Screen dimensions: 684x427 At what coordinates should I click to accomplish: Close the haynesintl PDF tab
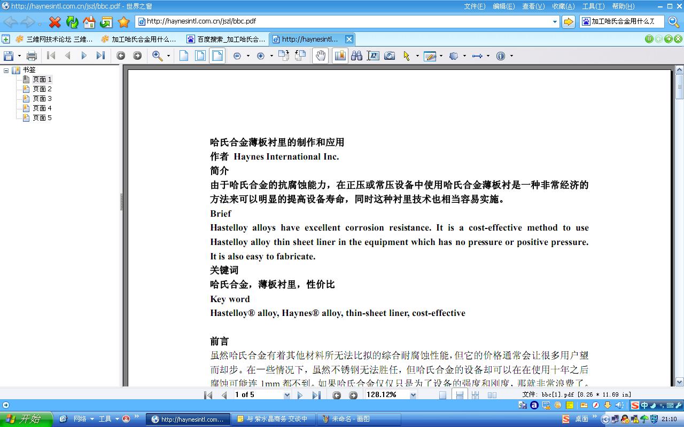click(x=349, y=39)
